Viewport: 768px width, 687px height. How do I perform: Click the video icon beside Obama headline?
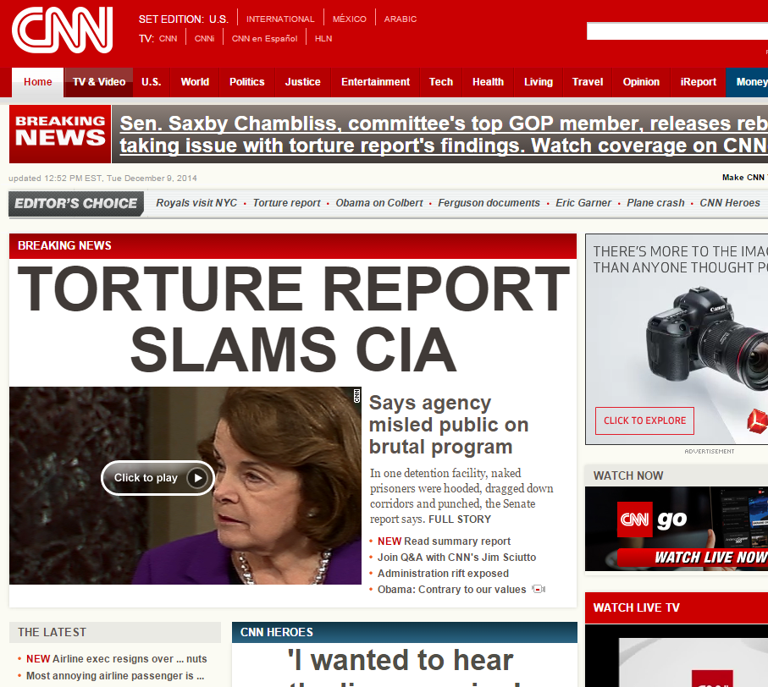point(539,589)
